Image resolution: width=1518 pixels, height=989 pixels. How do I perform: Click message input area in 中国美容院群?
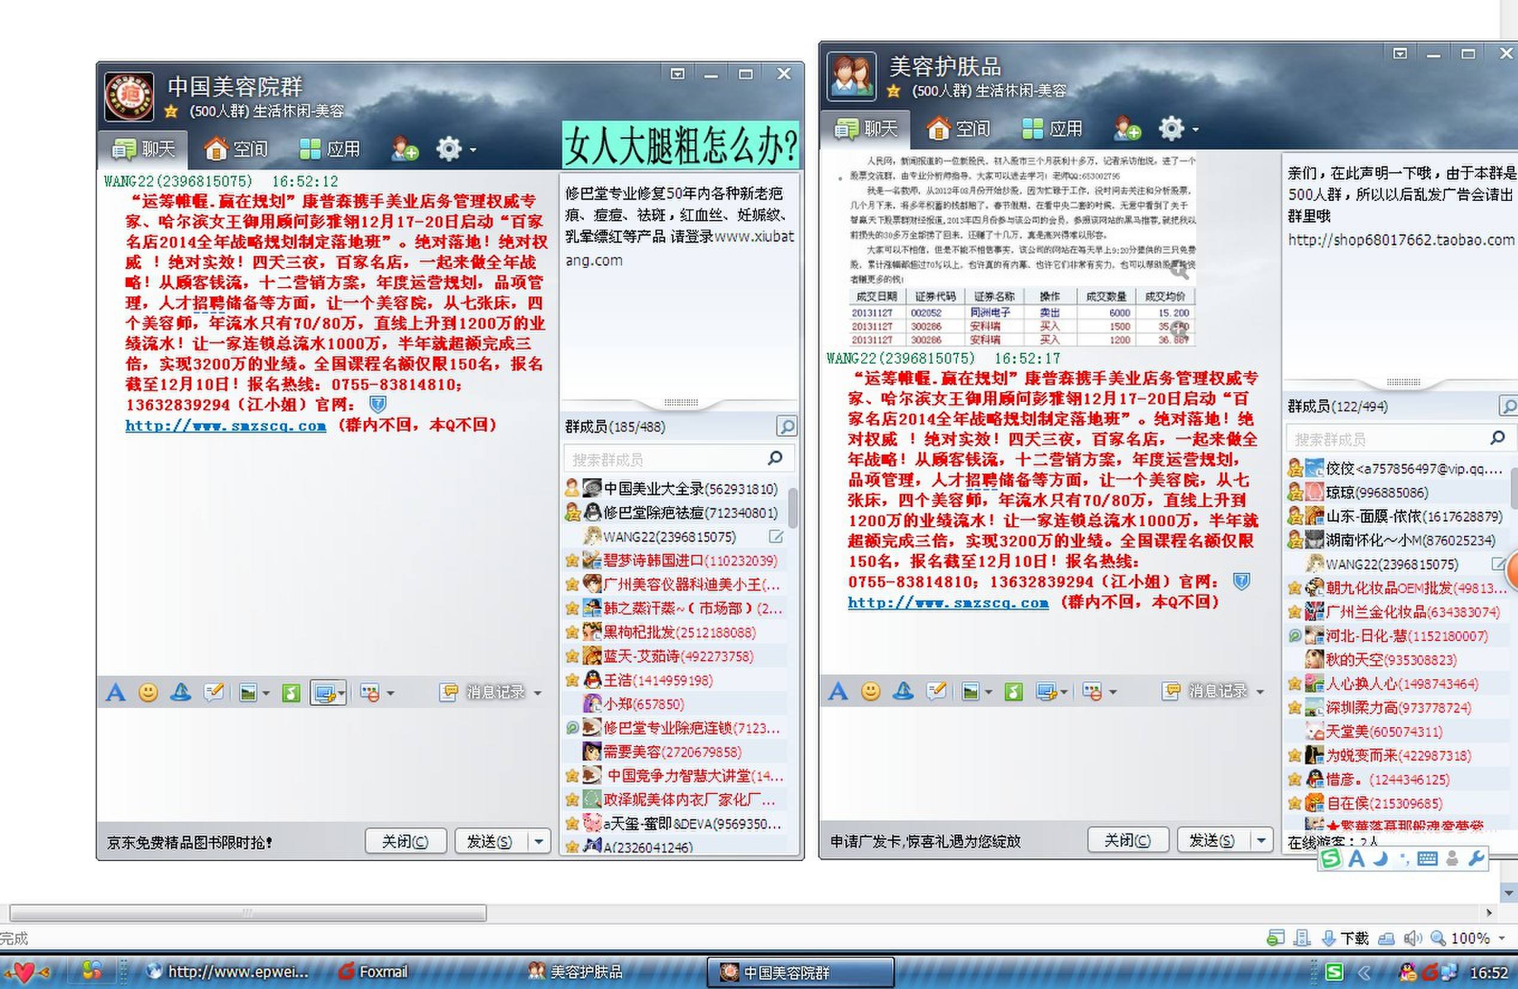coord(327,764)
